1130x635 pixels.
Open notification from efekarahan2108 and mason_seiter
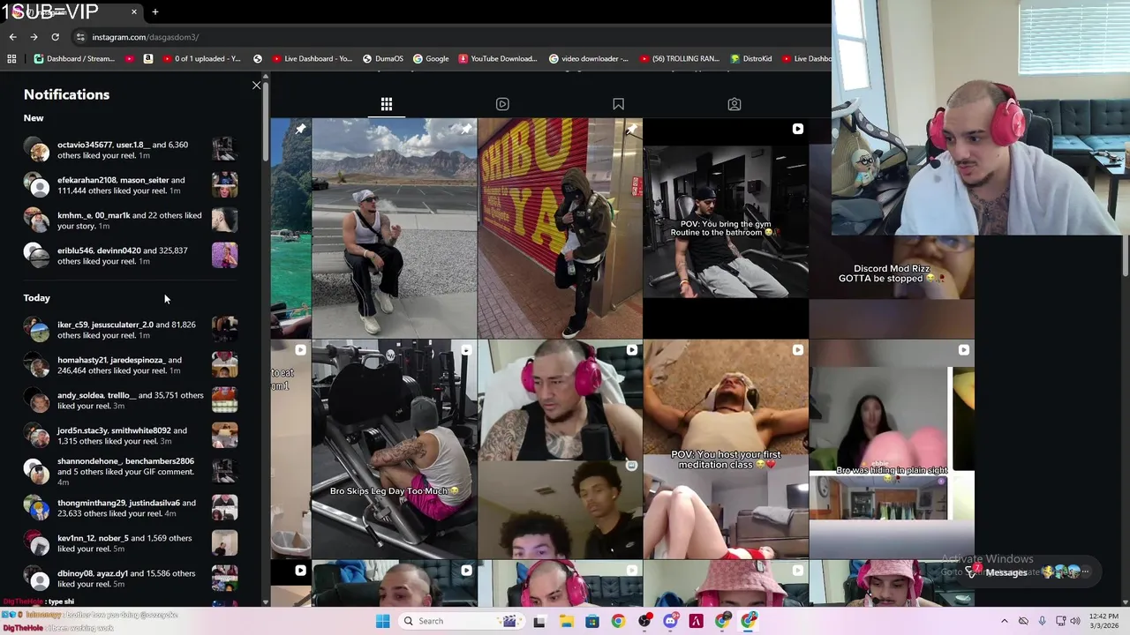pyautogui.click(x=131, y=185)
